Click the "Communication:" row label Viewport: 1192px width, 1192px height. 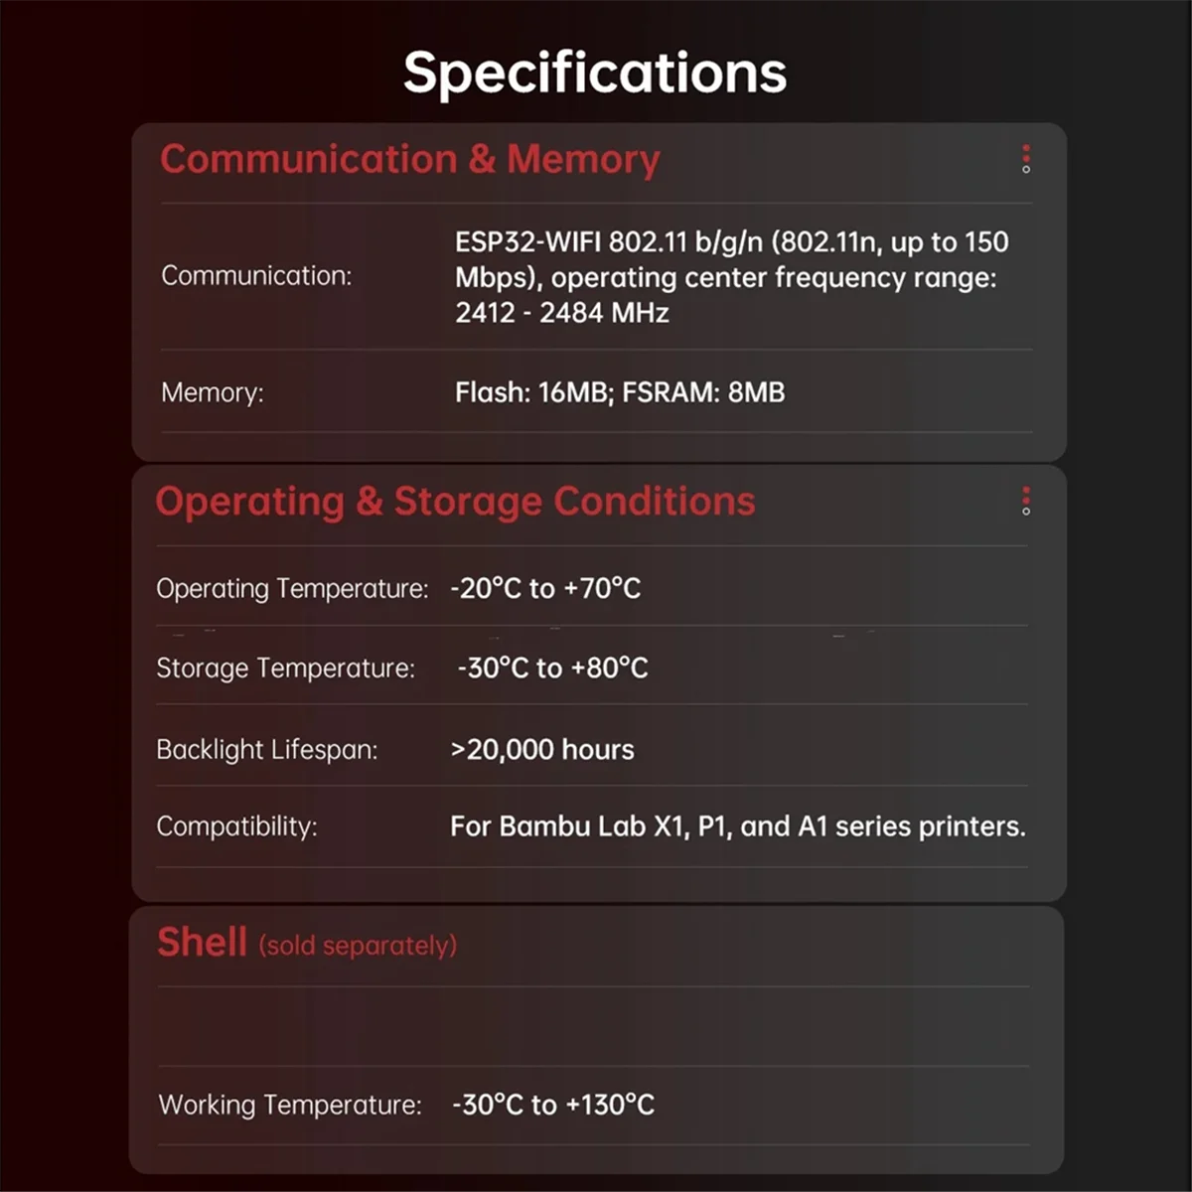click(256, 276)
